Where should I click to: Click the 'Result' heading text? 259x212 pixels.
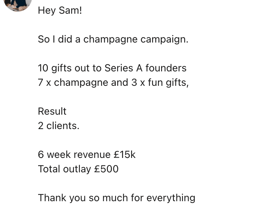coord(52,111)
